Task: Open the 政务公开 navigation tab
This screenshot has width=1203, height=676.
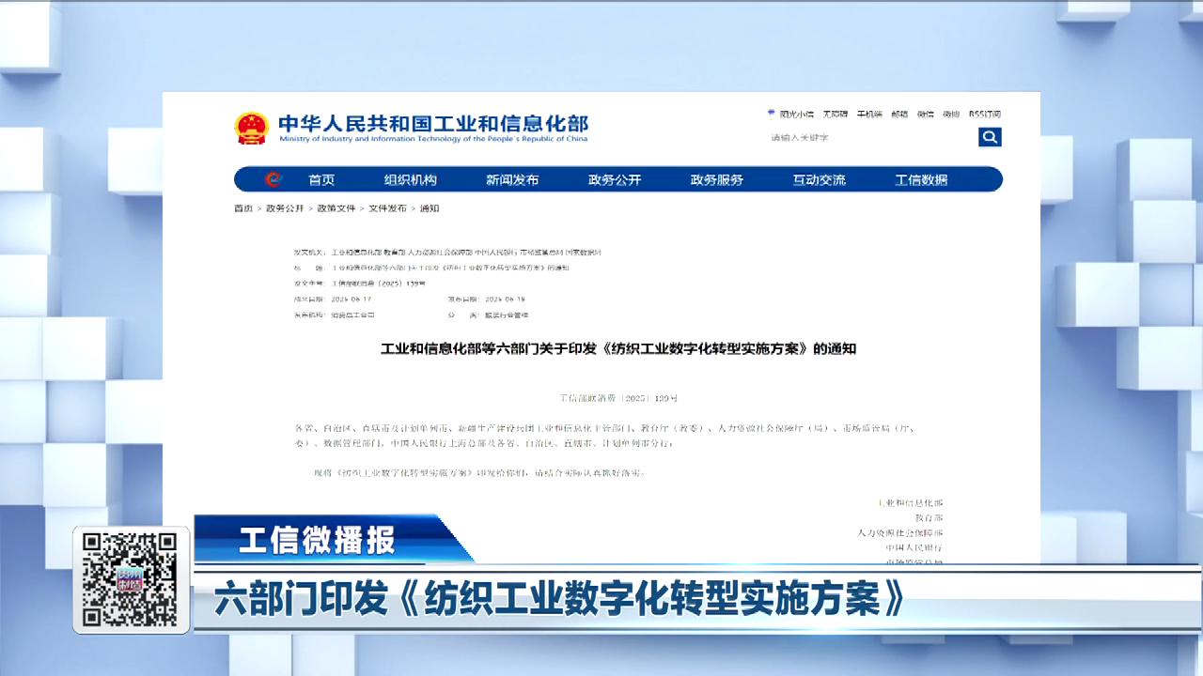Action: pyautogui.click(x=615, y=179)
